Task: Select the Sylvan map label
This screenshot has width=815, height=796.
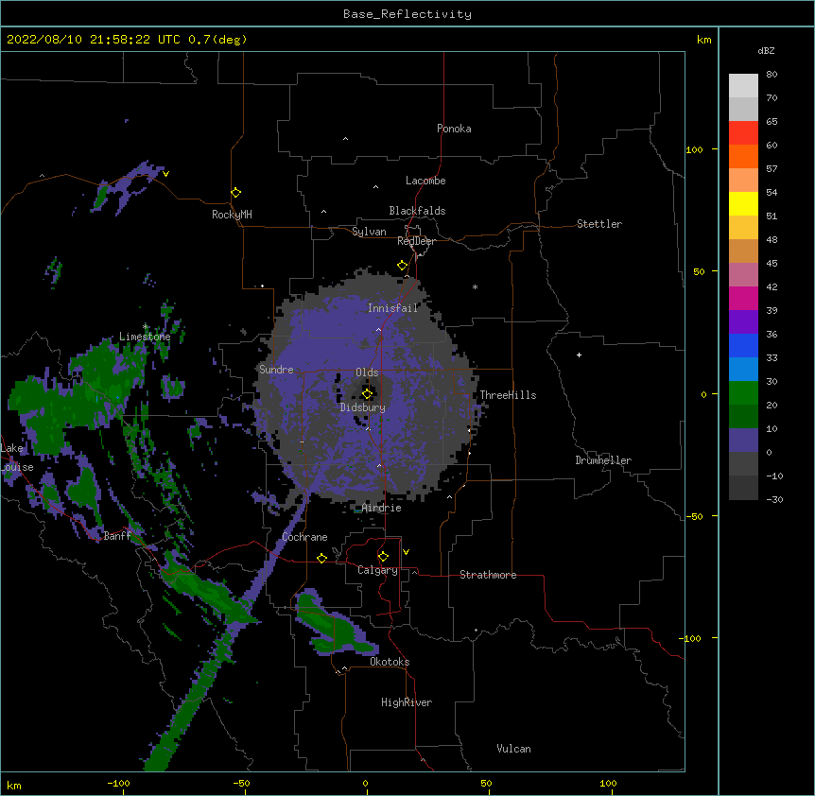Action: [369, 232]
